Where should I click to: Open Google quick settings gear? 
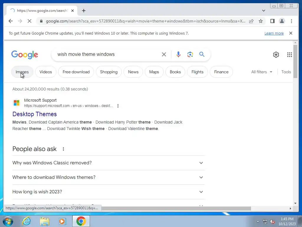[276, 55]
